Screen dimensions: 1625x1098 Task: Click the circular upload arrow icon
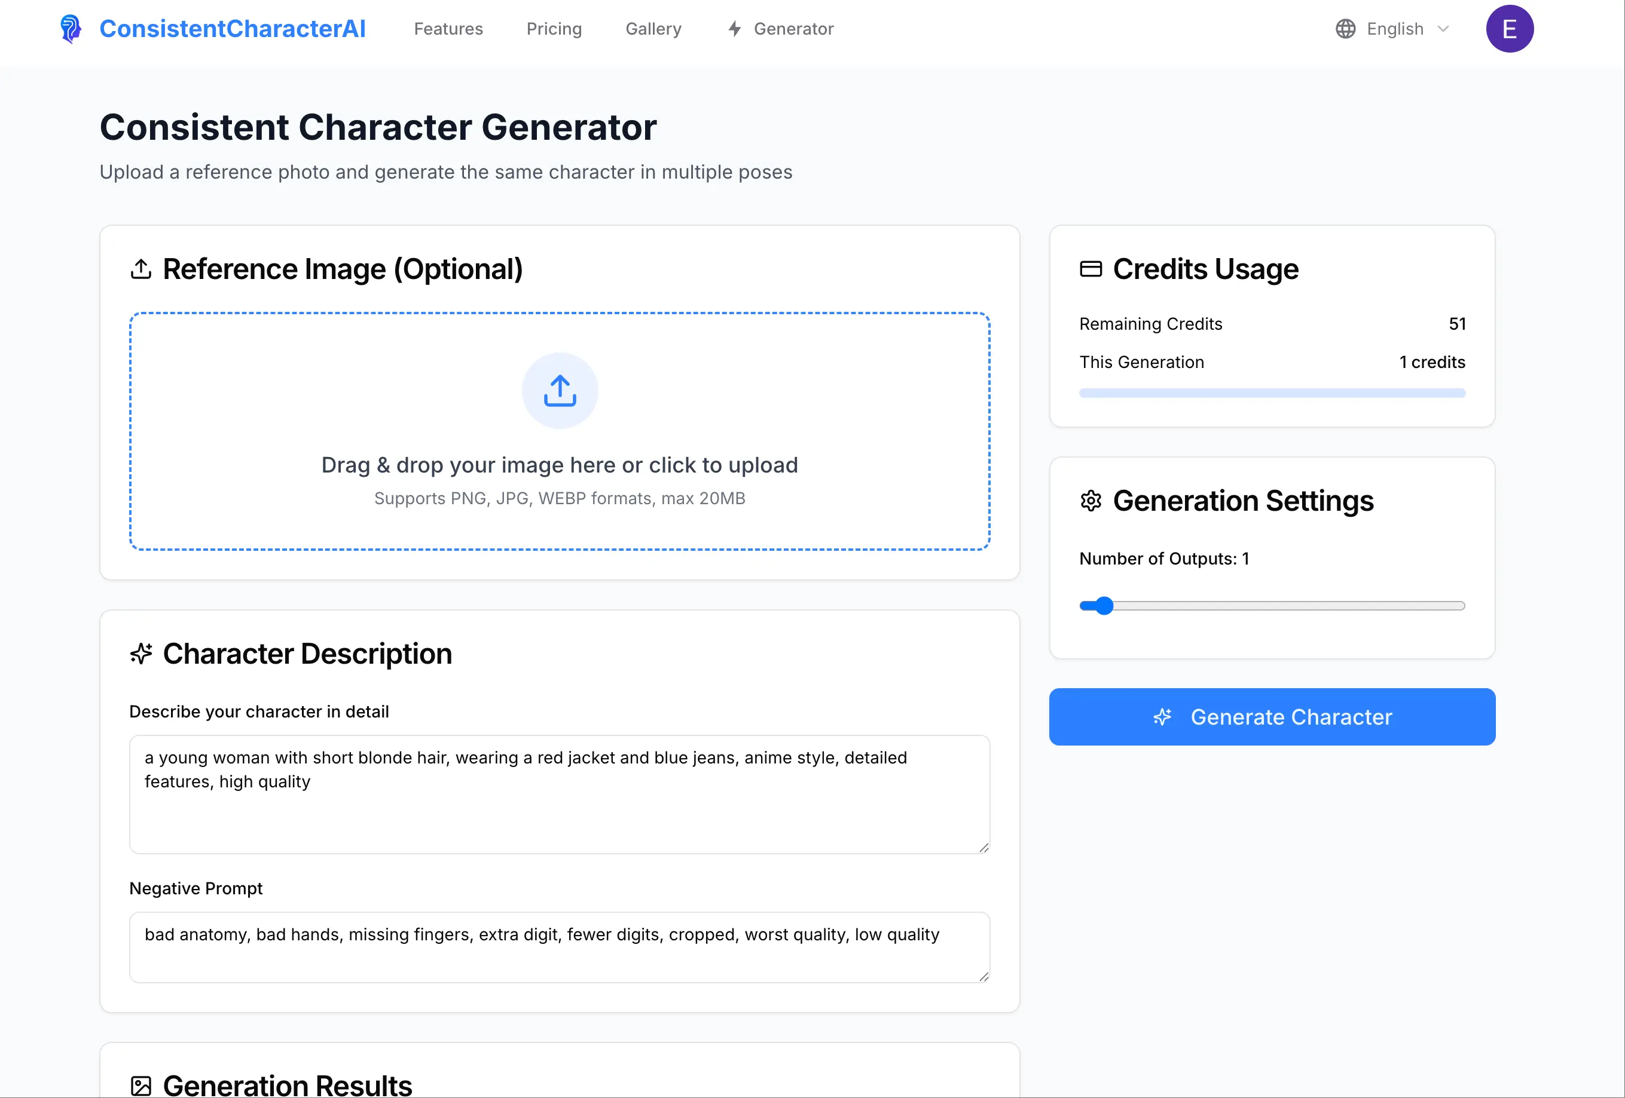(560, 391)
